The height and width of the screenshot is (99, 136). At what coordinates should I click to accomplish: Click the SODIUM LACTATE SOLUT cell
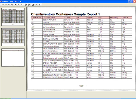[53, 44]
